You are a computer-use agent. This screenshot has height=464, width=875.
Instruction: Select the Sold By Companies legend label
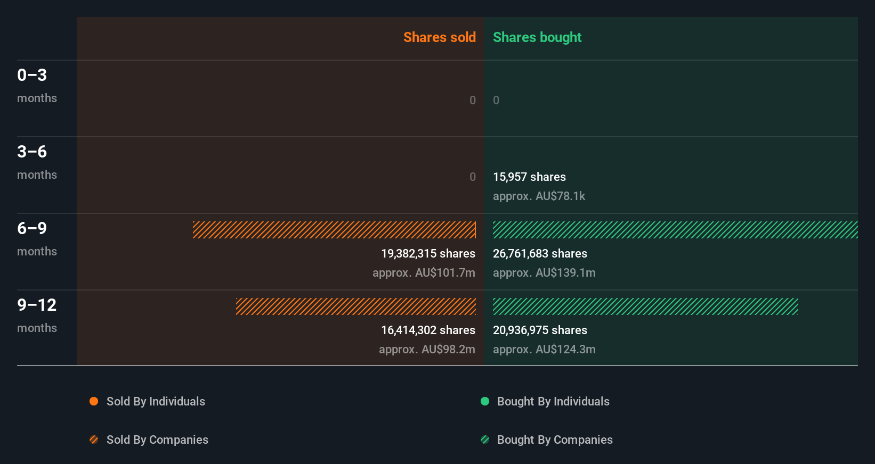click(157, 440)
